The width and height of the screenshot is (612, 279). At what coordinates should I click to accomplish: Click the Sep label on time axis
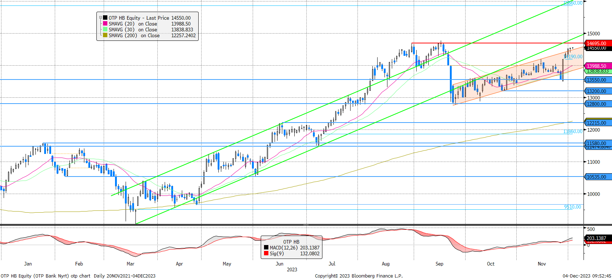[439, 264]
